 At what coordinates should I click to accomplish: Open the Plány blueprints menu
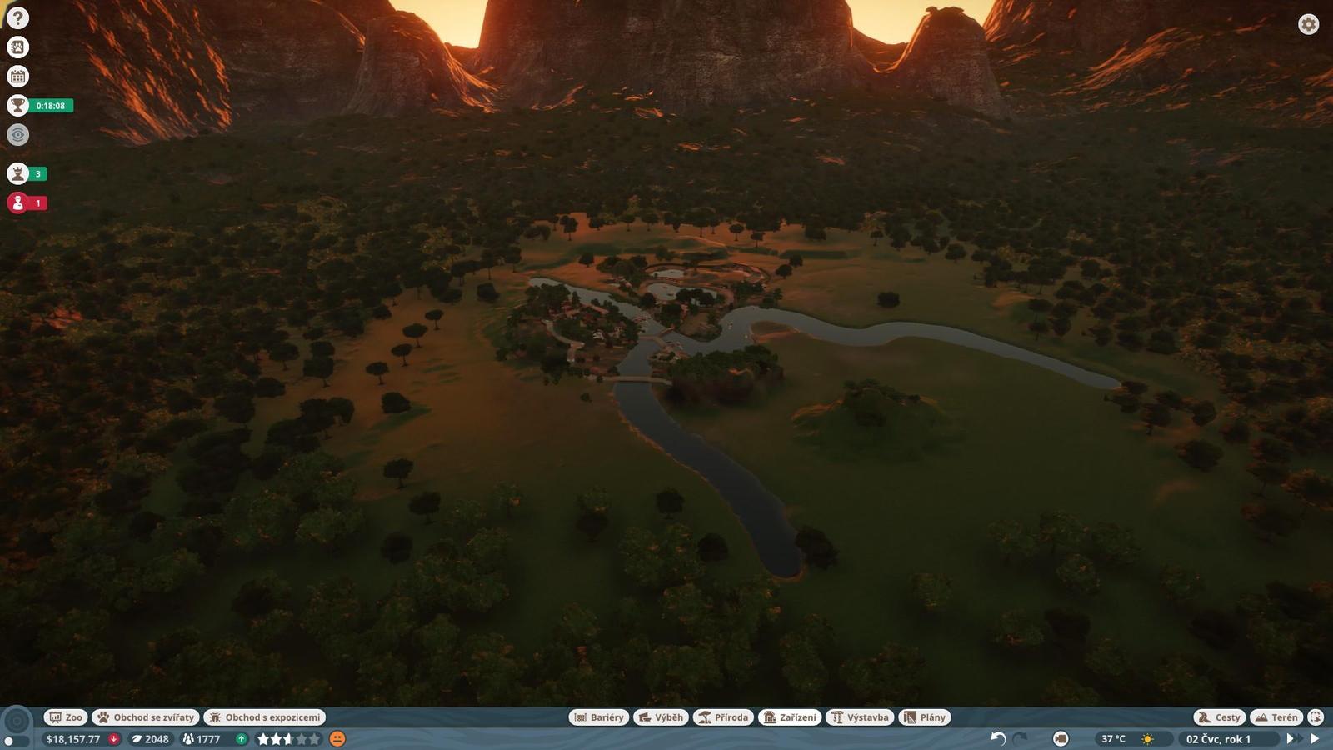925,717
